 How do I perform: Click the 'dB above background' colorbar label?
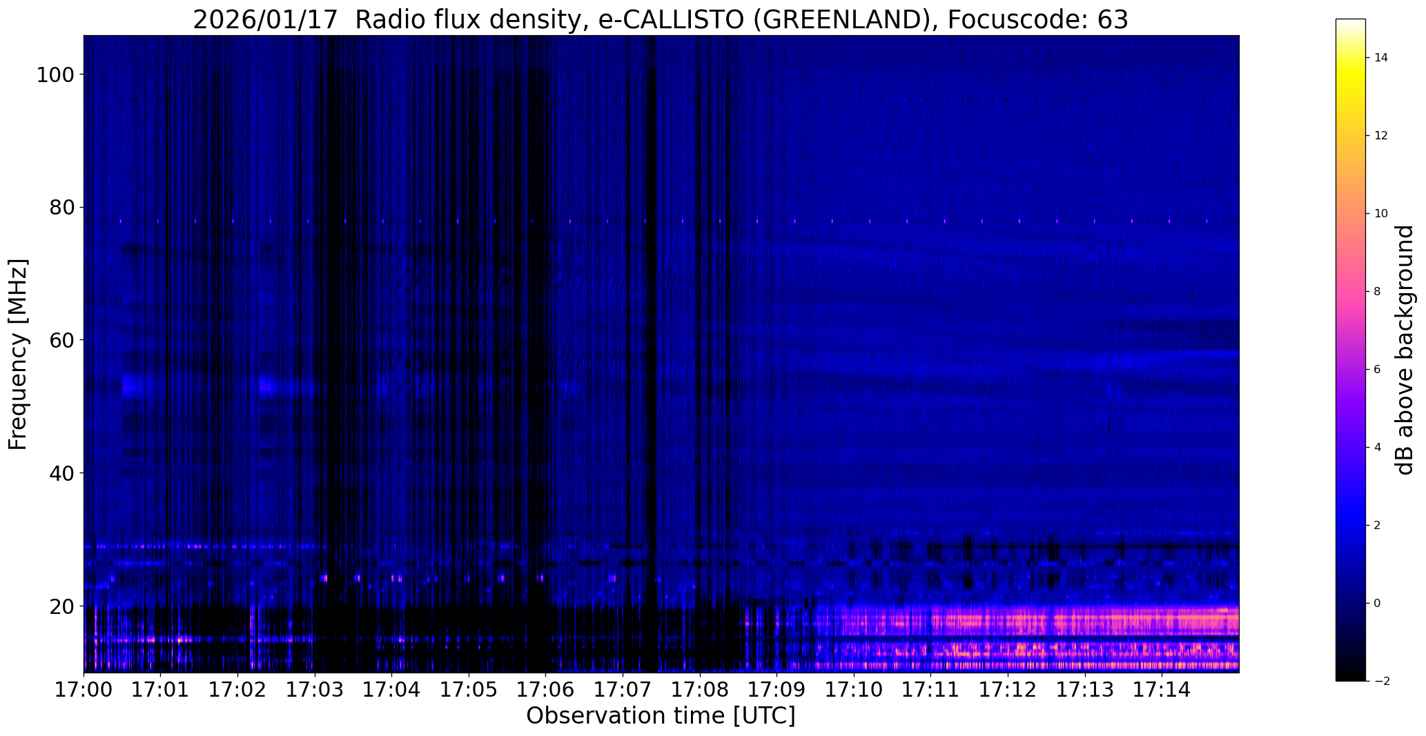(1405, 350)
